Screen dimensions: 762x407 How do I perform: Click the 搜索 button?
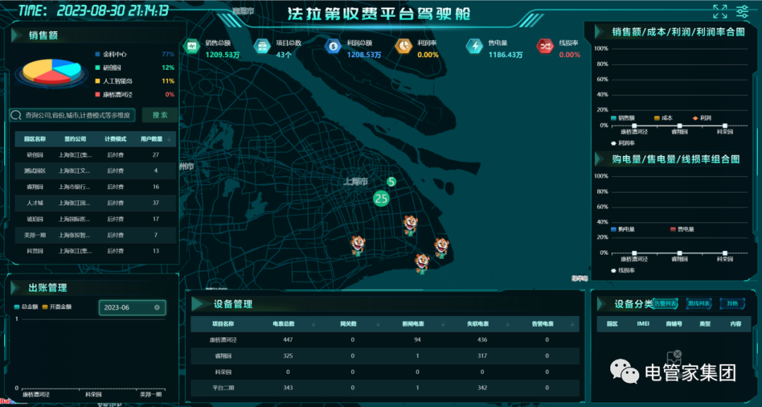pos(159,115)
